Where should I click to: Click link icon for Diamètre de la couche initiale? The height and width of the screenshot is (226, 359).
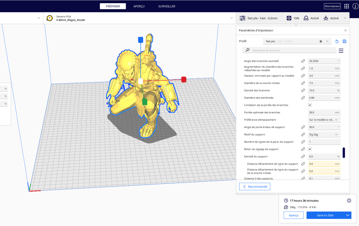[x=303, y=83]
